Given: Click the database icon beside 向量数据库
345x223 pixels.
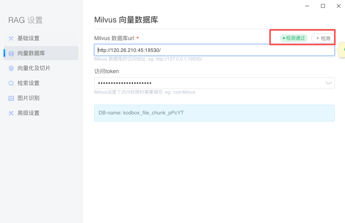Looking at the screenshot, I should pyautogui.click(x=11, y=53).
